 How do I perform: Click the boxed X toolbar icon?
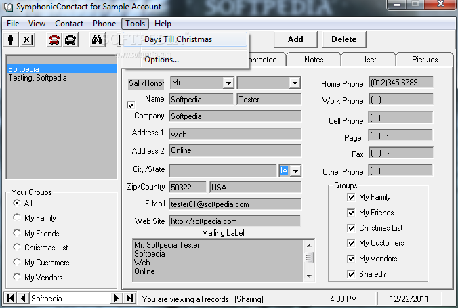27,39
